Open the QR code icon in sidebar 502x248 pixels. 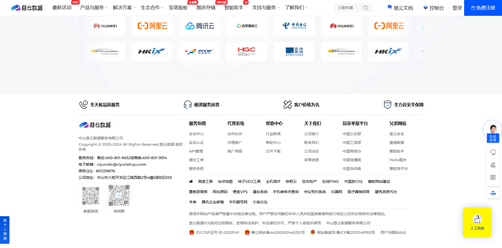click(493, 178)
